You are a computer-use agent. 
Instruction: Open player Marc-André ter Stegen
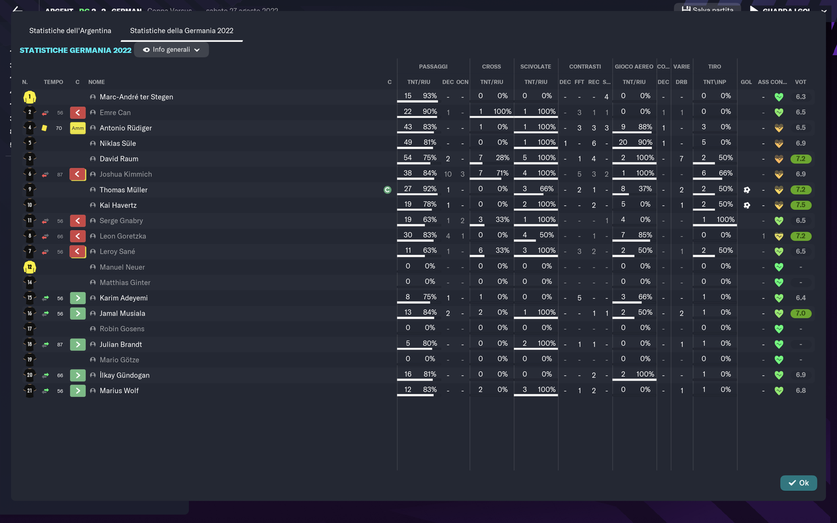click(136, 97)
